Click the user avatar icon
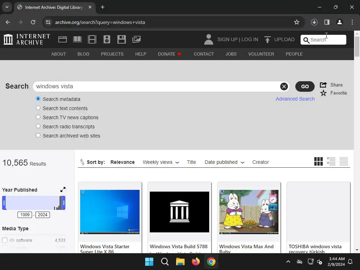The height and width of the screenshot is (270, 360). pos(208,39)
